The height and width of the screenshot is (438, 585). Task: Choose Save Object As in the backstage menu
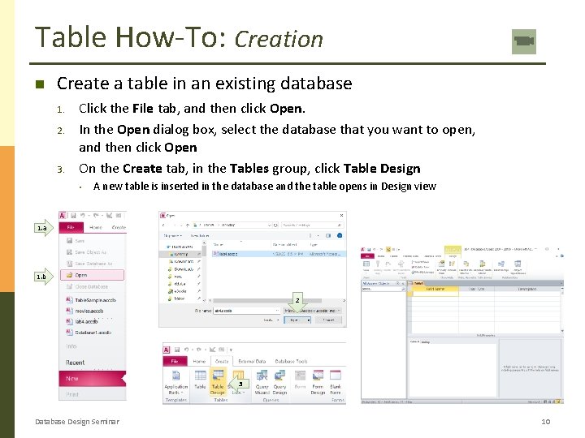87,252
